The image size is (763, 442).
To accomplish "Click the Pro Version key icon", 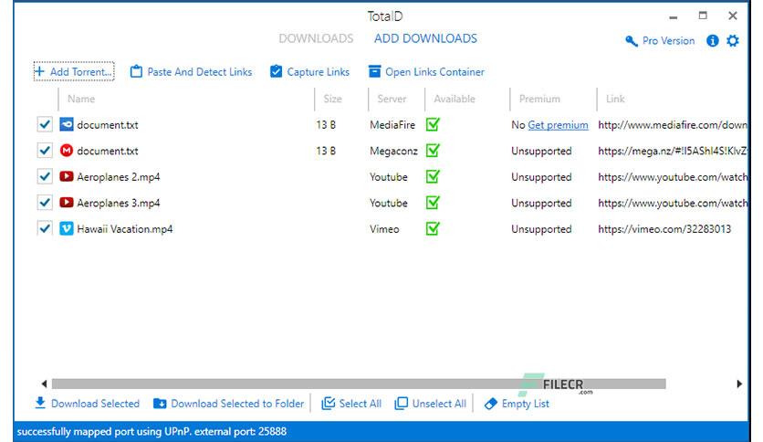I will (x=632, y=41).
